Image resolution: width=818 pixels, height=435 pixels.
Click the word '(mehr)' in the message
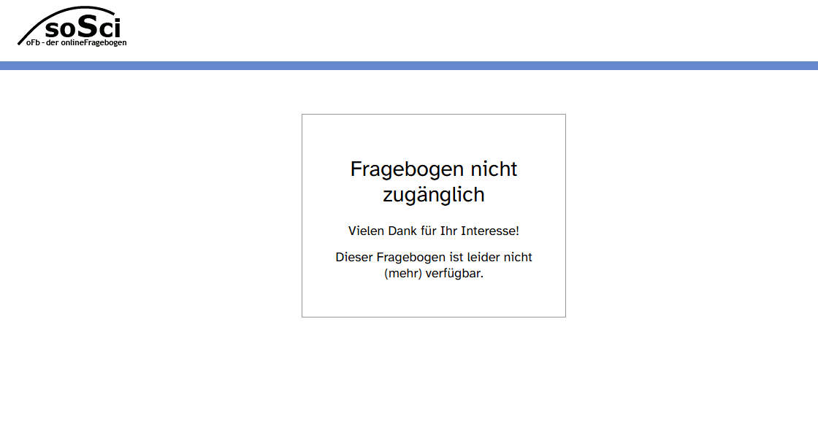403,274
